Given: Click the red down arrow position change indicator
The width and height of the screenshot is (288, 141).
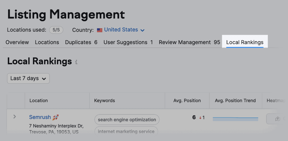Looking at the screenshot, I should pos(200,118).
